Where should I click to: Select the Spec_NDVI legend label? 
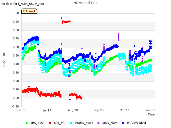(110, 123)
